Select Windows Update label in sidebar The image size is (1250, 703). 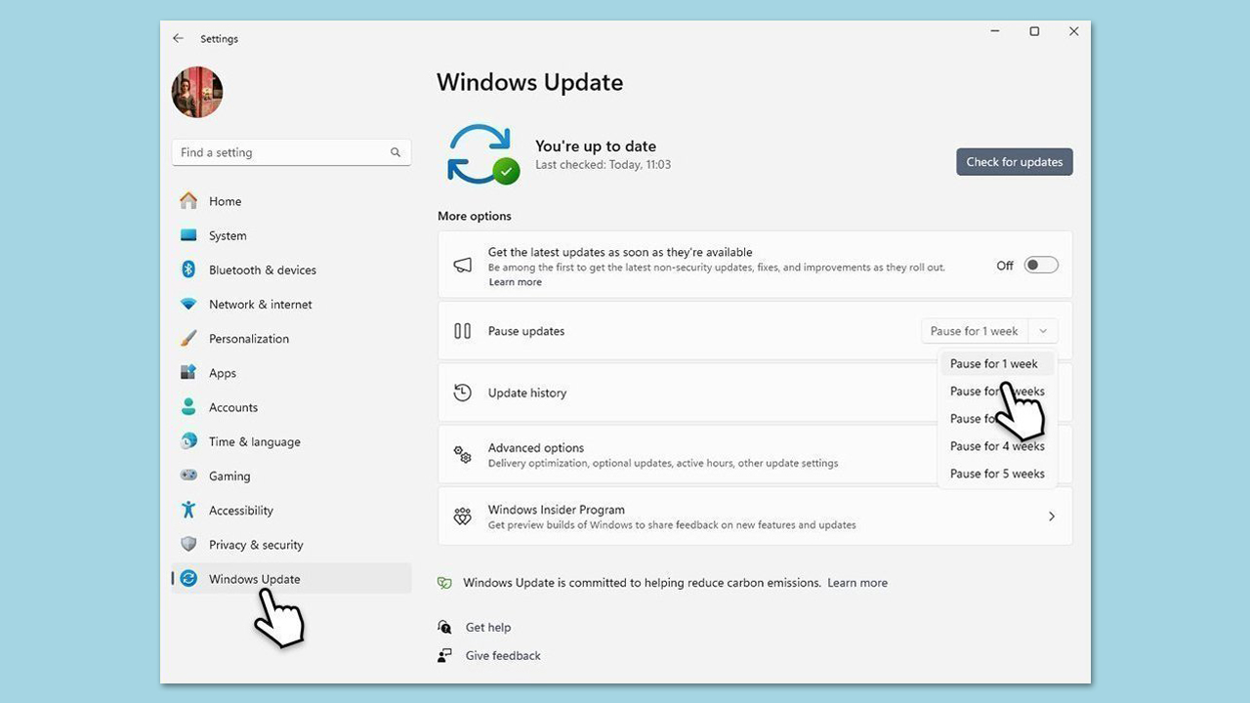(254, 578)
